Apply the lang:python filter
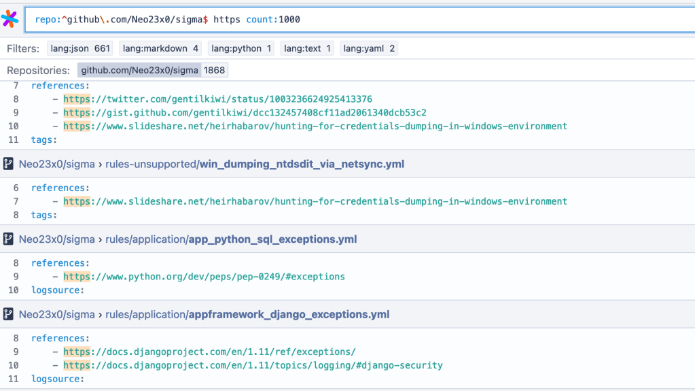The width and height of the screenshot is (695, 391). pyautogui.click(x=240, y=48)
